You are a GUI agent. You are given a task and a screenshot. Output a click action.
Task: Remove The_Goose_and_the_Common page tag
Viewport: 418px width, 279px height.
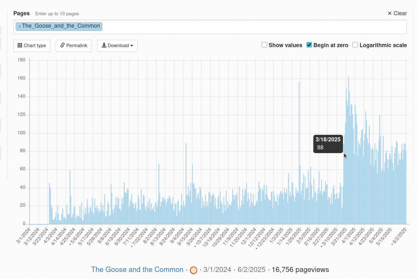click(x=19, y=26)
